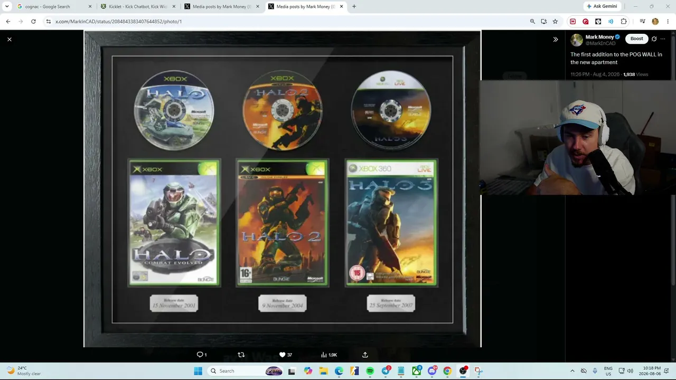The height and width of the screenshot is (380, 676).
Task: Open Discord from the taskbar
Action: (x=432, y=371)
